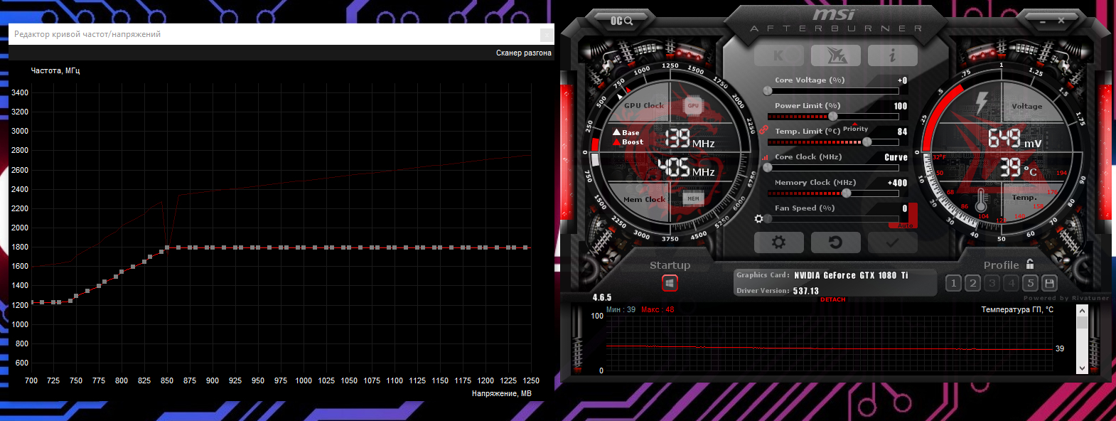Image resolution: width=1116 pixels, height=421 pixels.
Task: Click curve editor title 'Редактор кривой частот/напряжений'
Action: click(87, 34)
